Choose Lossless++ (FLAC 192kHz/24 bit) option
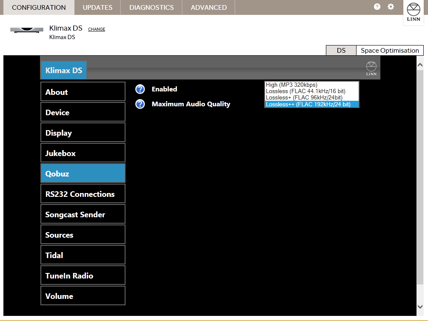 coord(312,104)
